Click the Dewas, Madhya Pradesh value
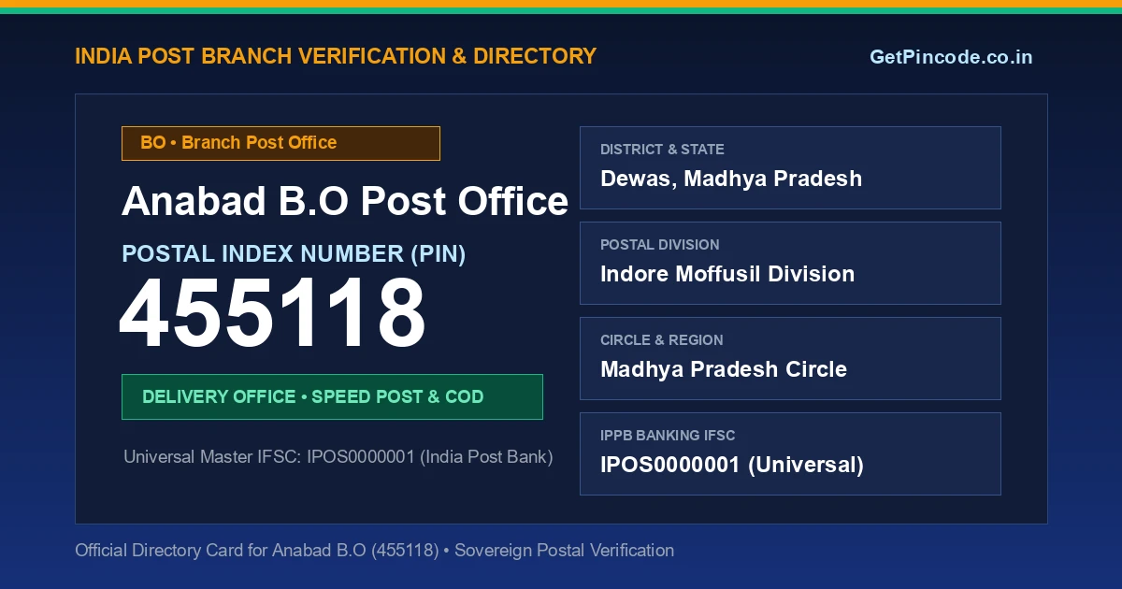 click(x=731, y=179)
